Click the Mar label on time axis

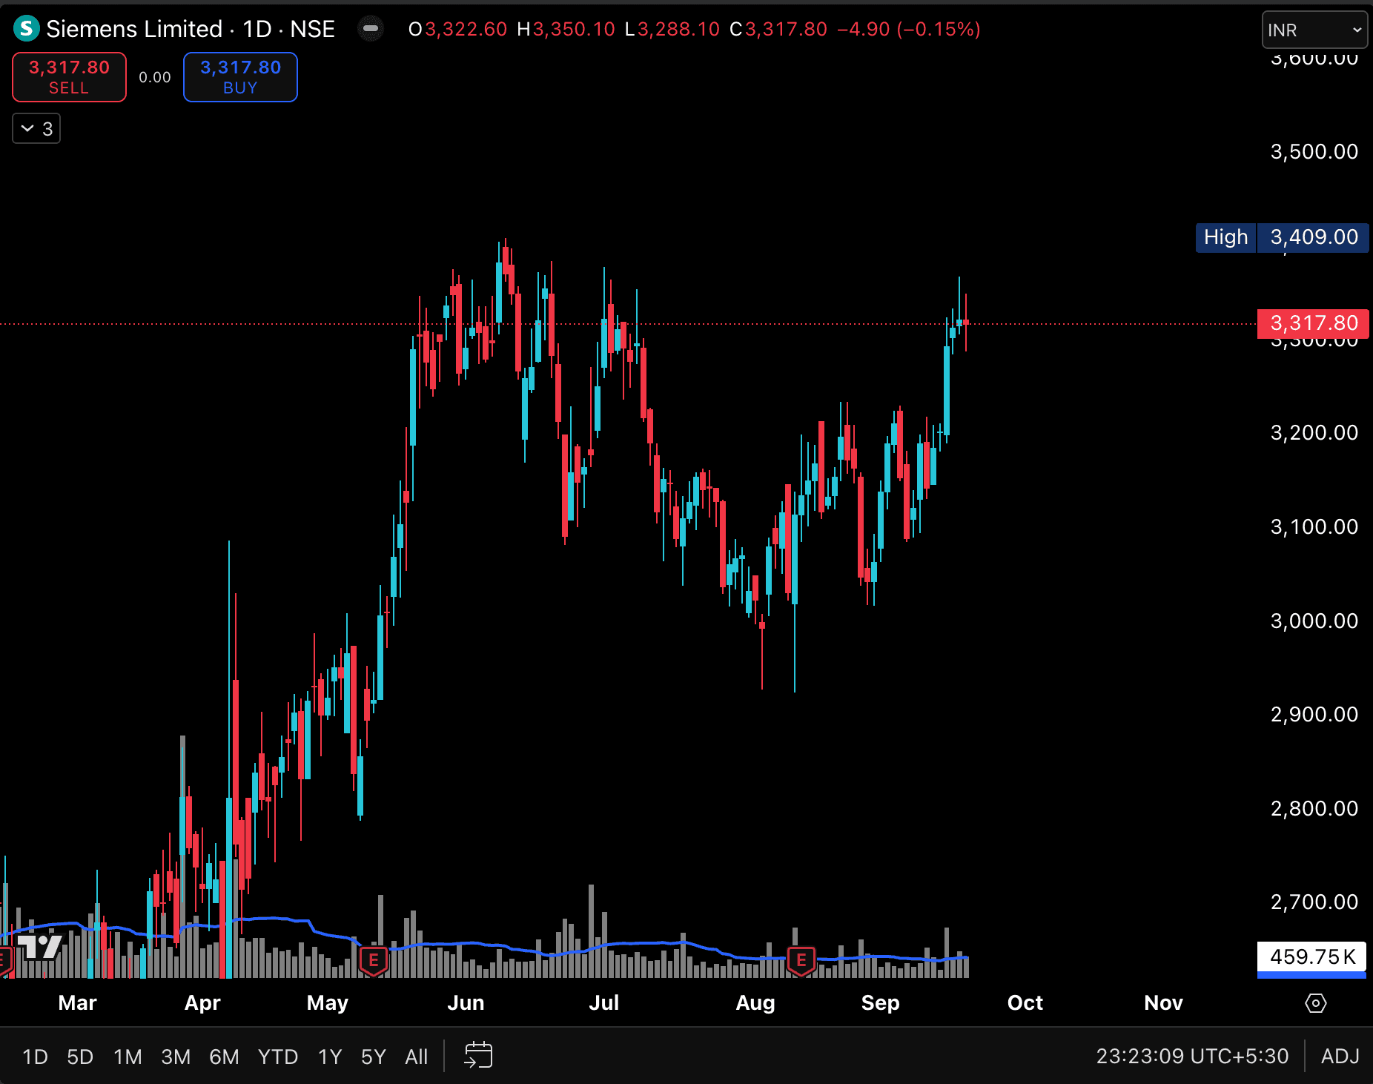pyautogui.click(x=77, y=1003)
